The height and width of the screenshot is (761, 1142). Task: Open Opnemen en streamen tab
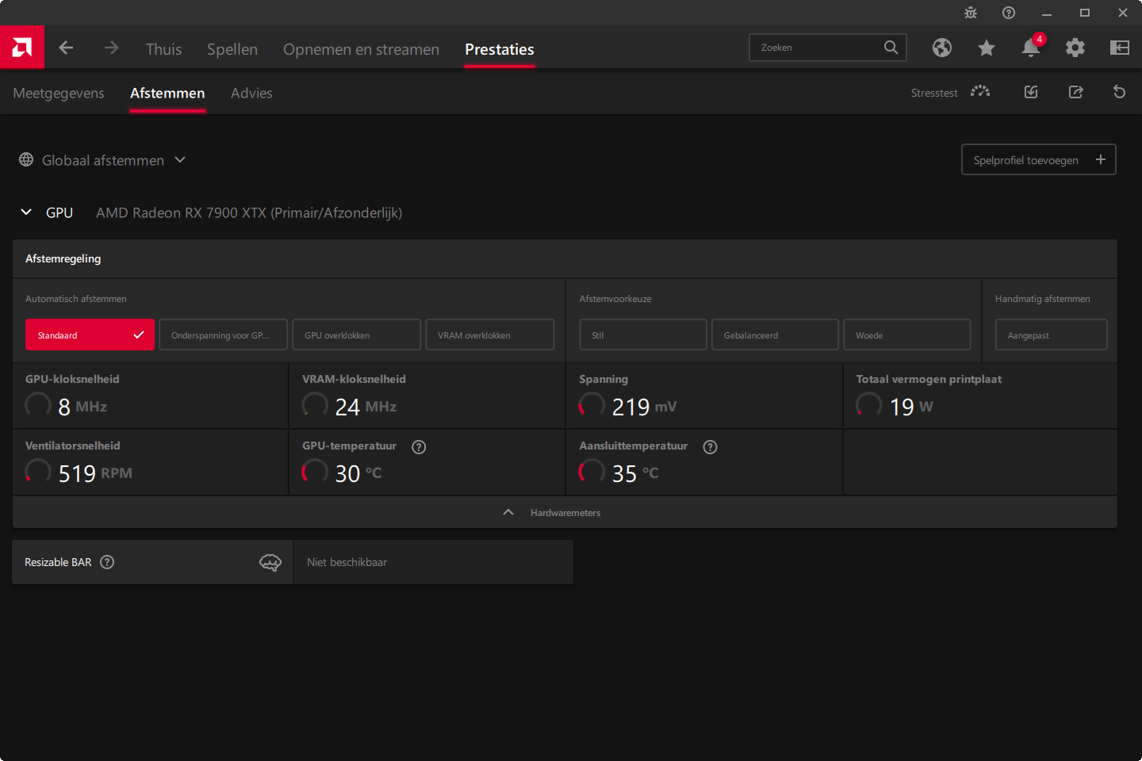point(361,49)
